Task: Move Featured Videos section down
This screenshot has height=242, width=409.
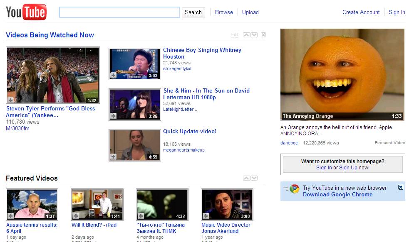Action: (x=254, y=178)
